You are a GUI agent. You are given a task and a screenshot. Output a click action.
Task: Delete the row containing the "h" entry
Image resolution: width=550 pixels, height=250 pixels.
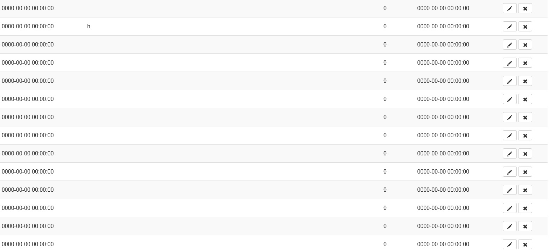(x=525, y=27)
